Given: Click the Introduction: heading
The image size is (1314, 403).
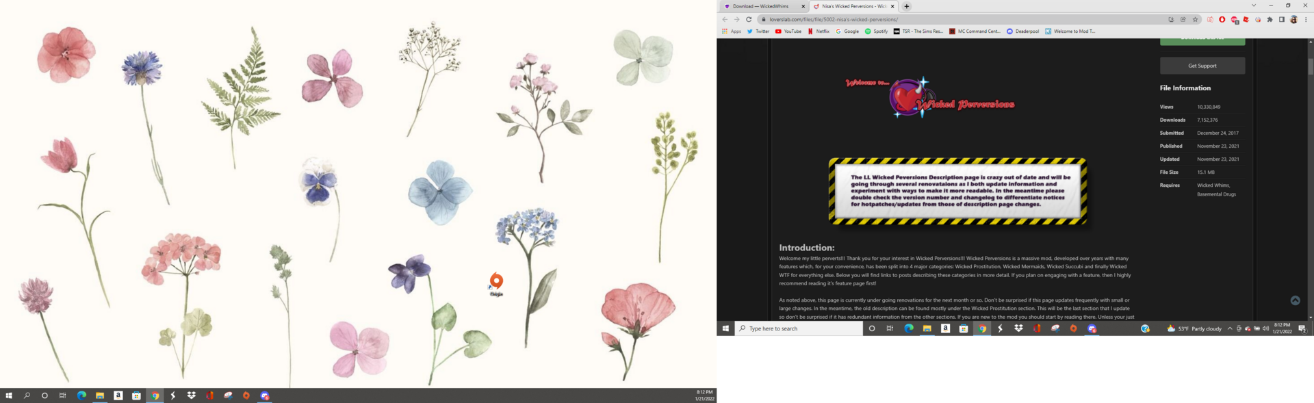Looking at the screenshot, I should click(806, 248).
